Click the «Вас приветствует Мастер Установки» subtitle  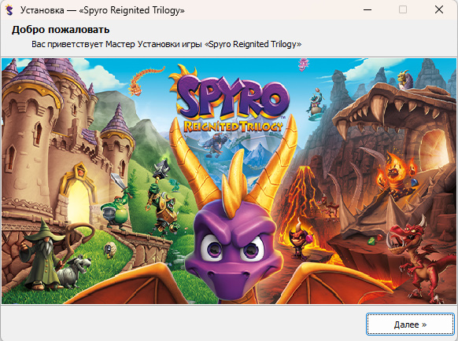167,44
